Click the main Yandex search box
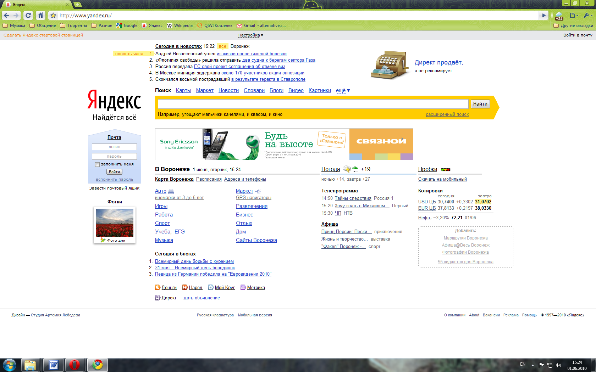 pos(313,104)
